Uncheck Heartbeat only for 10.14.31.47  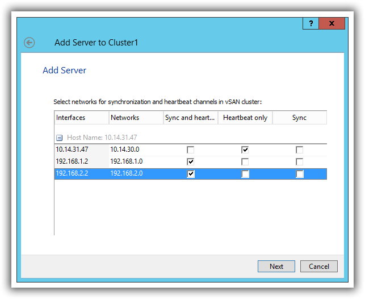coord(245,149)
